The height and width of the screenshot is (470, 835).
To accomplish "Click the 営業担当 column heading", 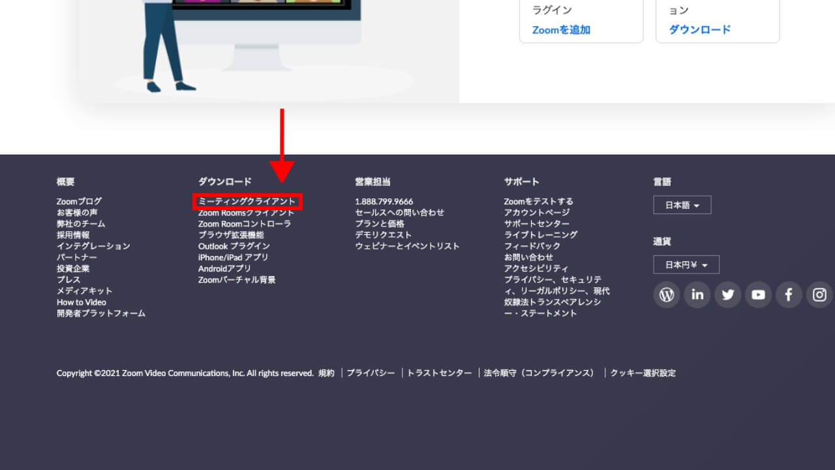I will 373,181.
